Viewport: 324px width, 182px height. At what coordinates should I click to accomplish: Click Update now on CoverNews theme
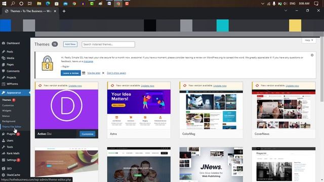point(292,85)
